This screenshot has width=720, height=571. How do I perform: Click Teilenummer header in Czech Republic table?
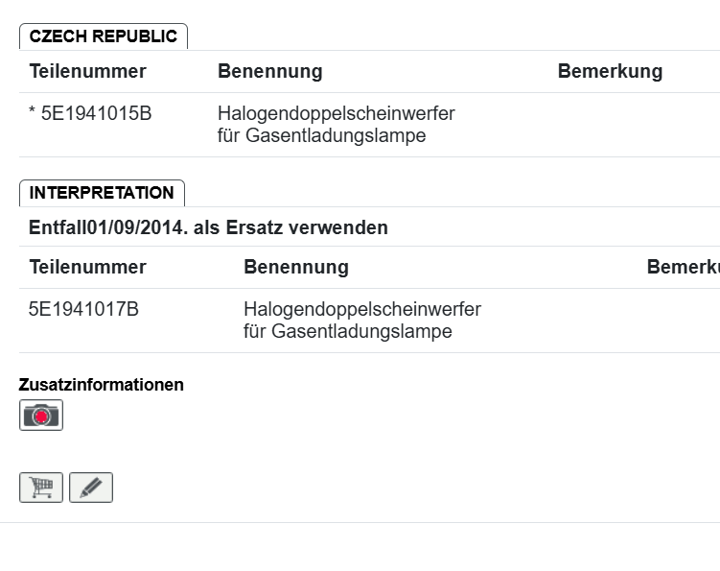click(x=87, y=71)
